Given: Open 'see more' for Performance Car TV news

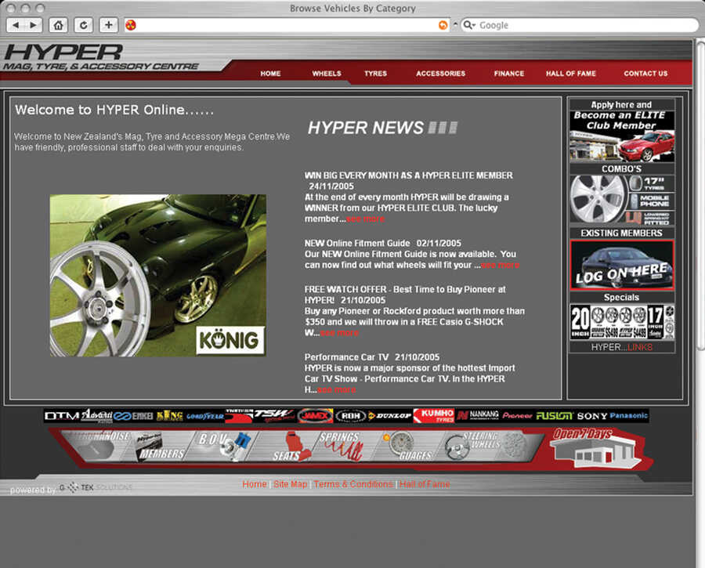Looking at the screenshot, I should point(336,390).
